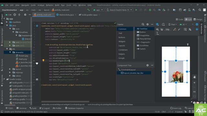
Task: Select flowers image in design preview
Action: (x=176, y=72)
